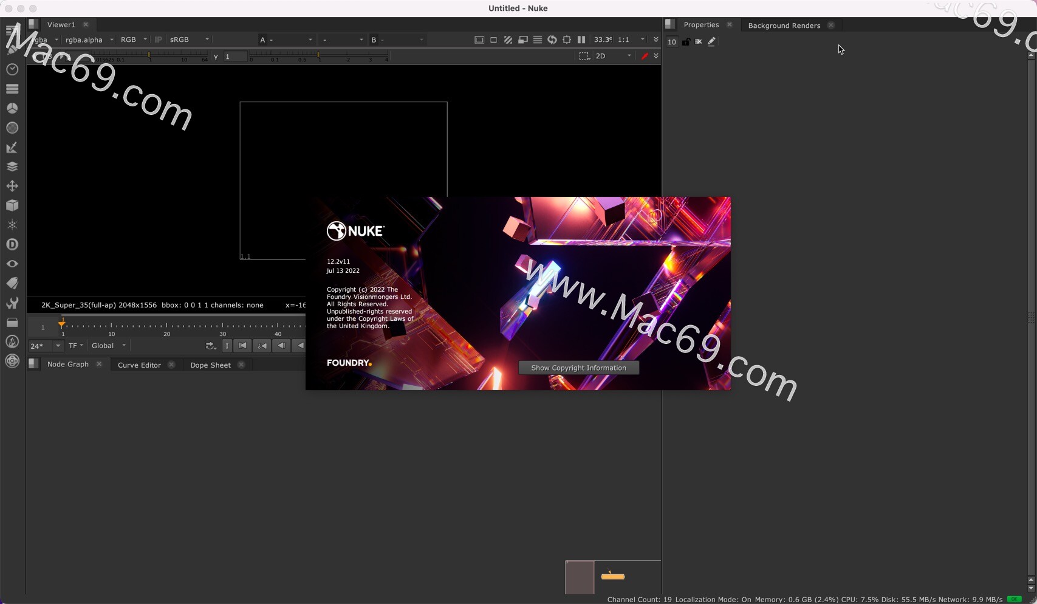
Task: Open the ToolSets wrench icon
Action: click(12, 303)
